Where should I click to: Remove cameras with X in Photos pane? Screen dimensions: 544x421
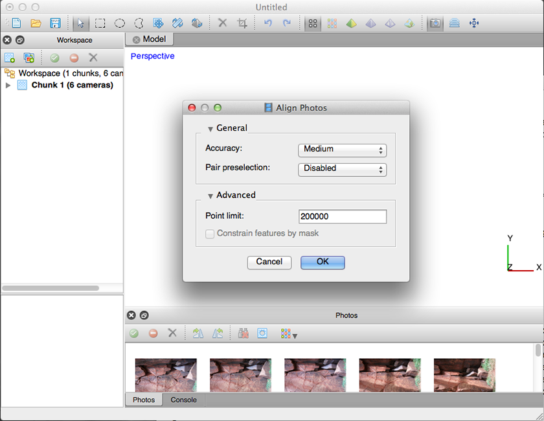(172, 333)
